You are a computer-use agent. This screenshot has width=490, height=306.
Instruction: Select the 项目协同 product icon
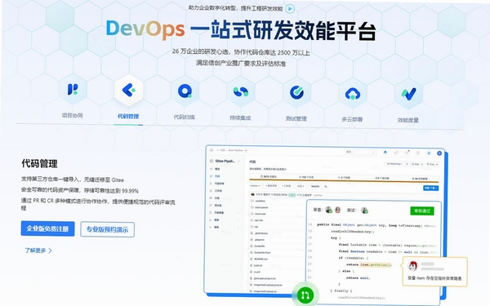pos(73,89)
